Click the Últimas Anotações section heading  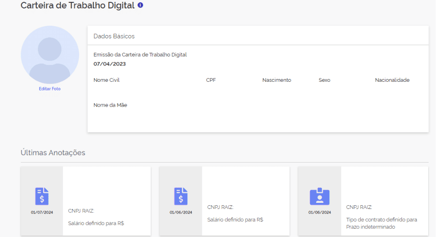click(53, 153)
